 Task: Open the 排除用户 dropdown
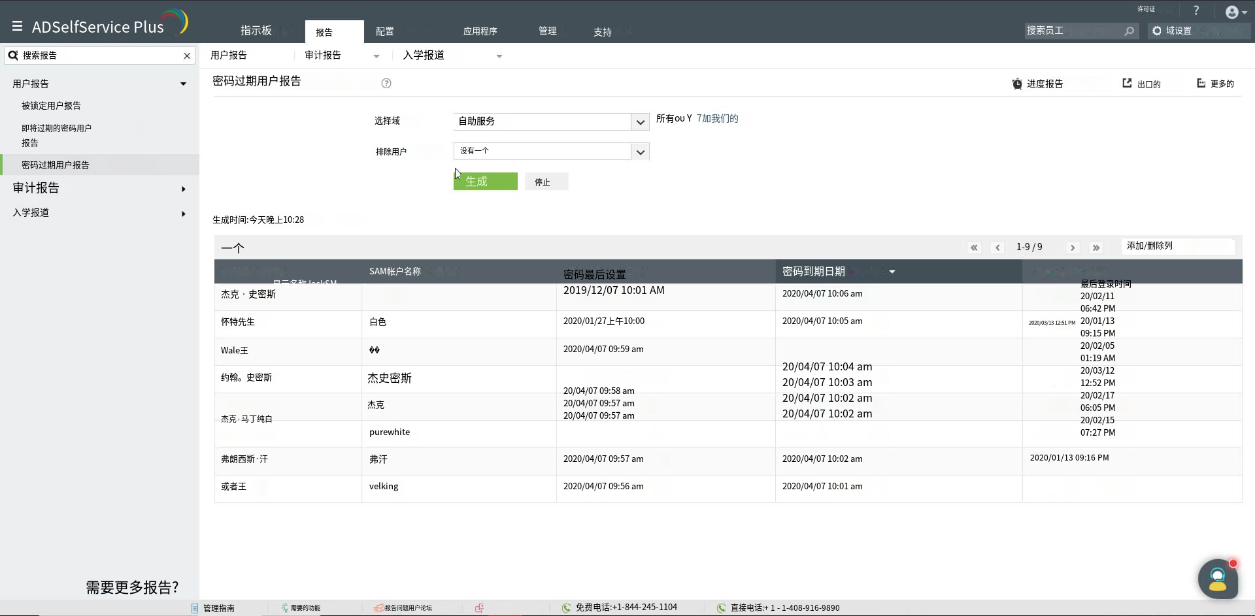[x=640, y=152]
